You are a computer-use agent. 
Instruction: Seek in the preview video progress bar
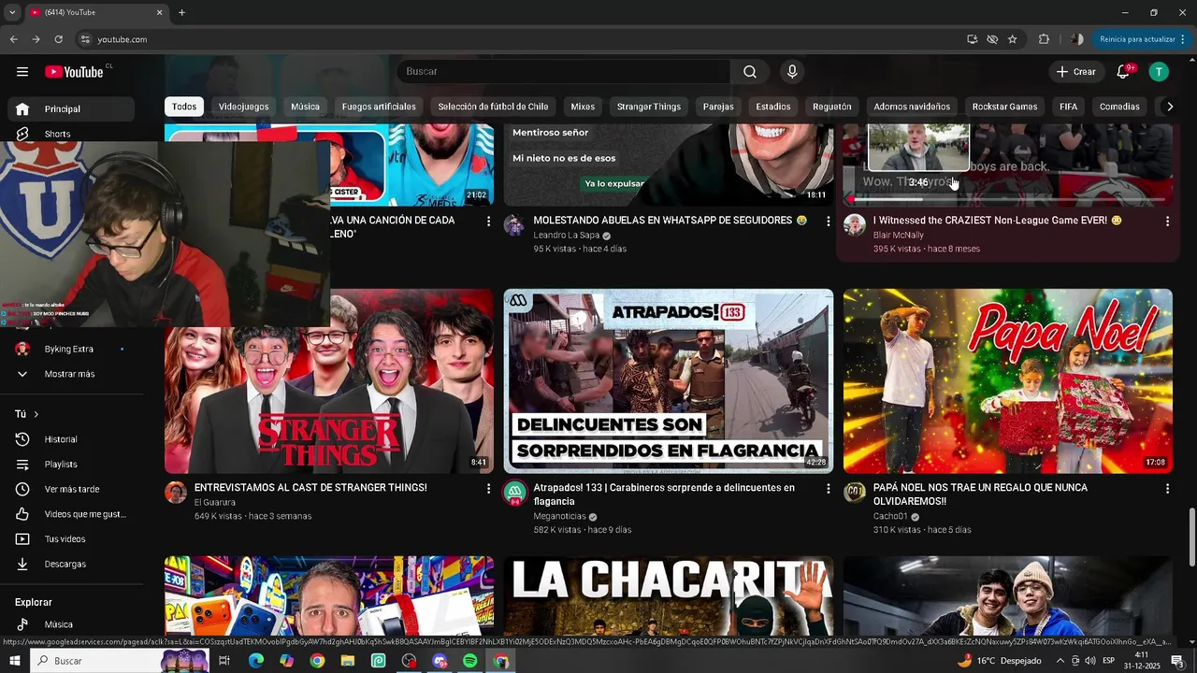click(1008, 199)
